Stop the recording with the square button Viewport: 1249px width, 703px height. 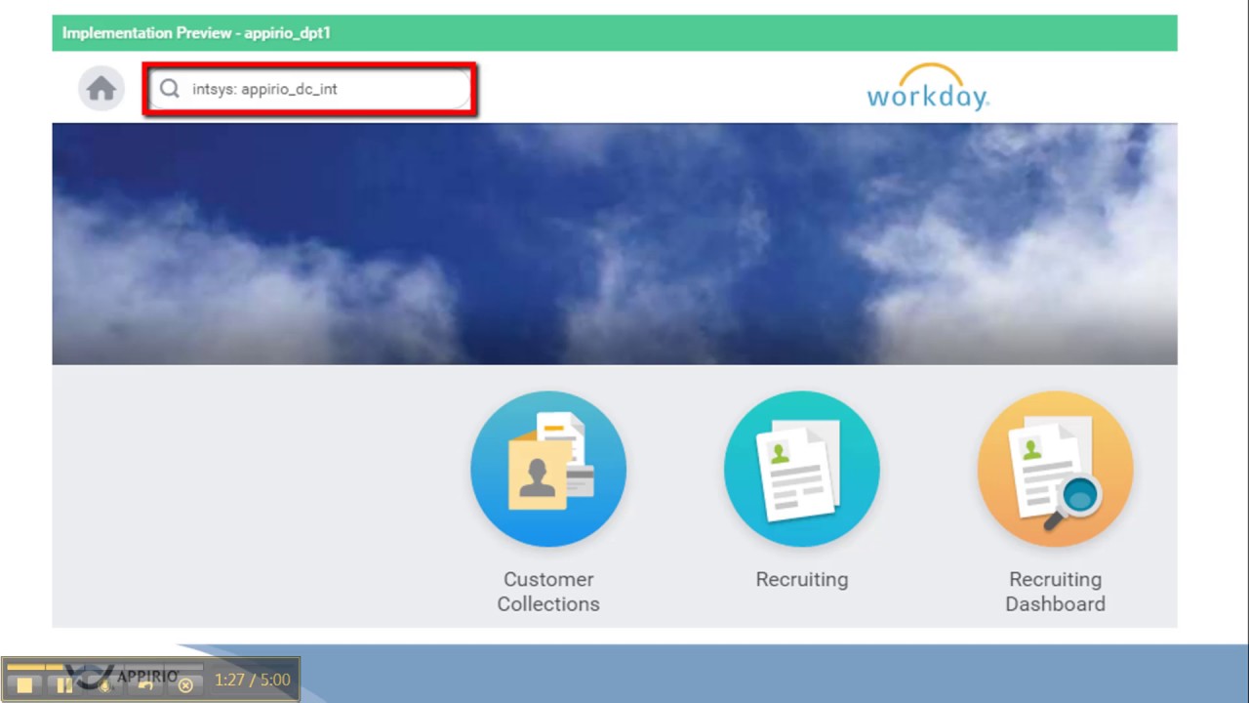(x=24, y=685)
